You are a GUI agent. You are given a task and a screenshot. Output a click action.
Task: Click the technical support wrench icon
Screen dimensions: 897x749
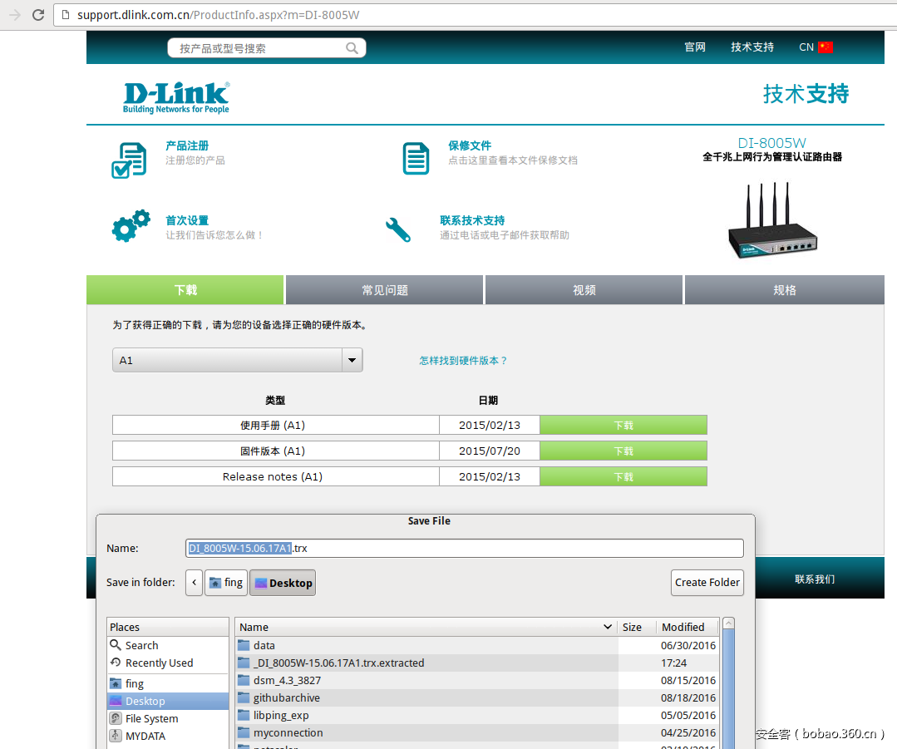click(398, 229)
